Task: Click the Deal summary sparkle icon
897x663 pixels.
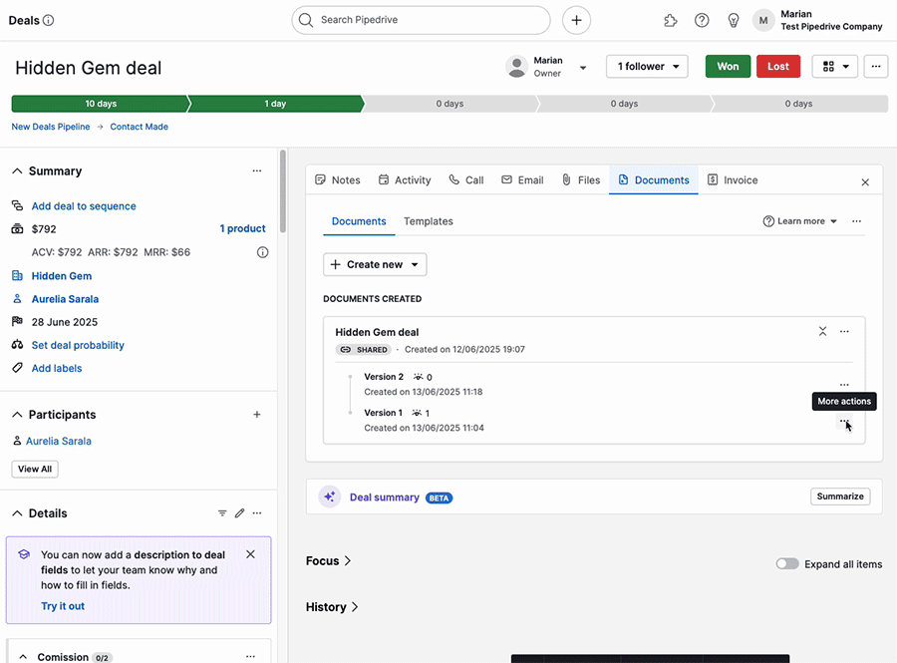Action: point(330,497)
